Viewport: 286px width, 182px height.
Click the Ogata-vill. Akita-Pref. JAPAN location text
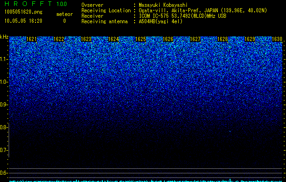coord(203,10)
